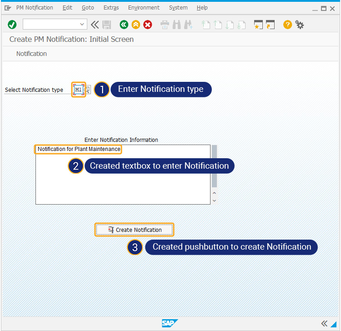
Task: Open Customize Local Layout gear icon
Action: tap(300, 25)
